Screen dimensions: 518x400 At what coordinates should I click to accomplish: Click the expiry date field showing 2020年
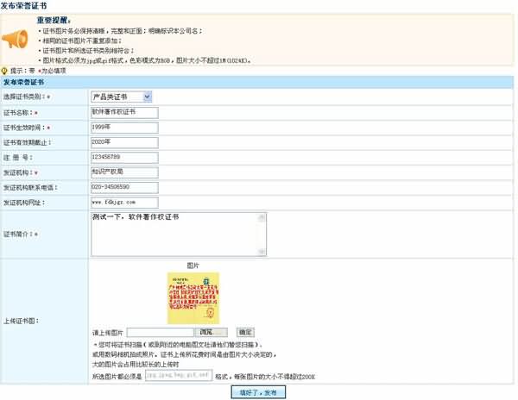tap(124, 141)
